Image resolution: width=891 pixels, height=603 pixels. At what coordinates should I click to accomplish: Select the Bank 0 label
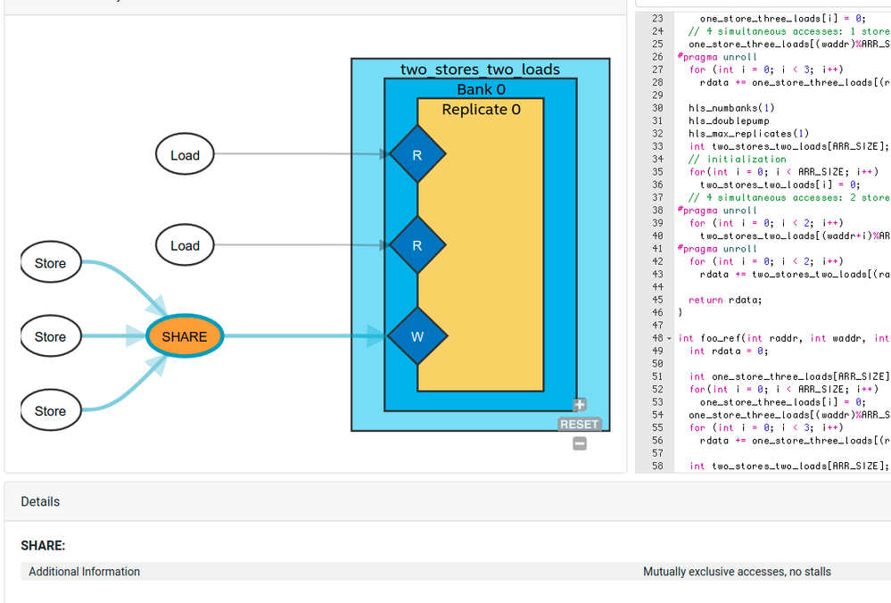(x=481, y=89)
